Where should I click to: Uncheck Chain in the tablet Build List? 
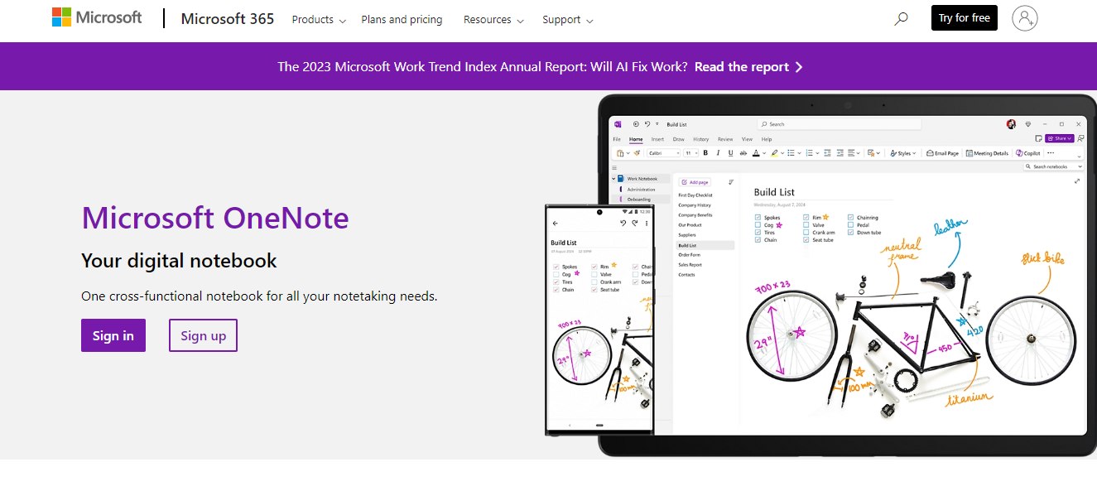click(x=758, y=240)
